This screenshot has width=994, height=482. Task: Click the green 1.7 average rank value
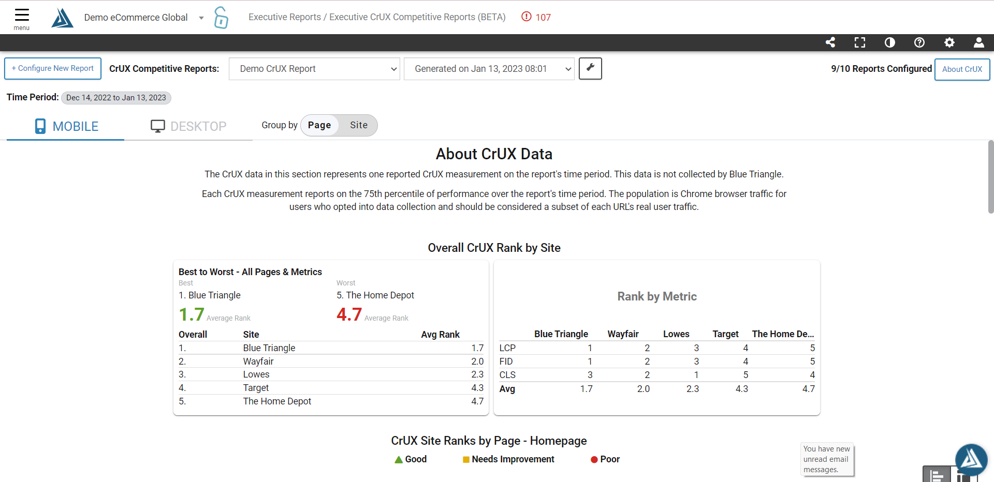192,314
